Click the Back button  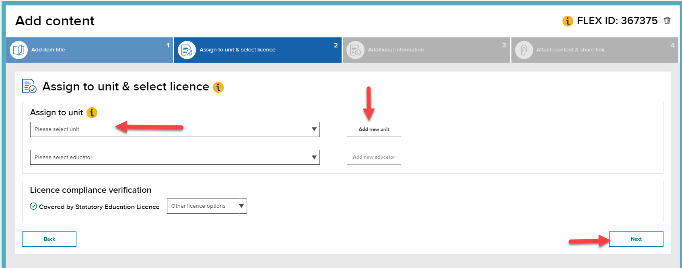49,239
